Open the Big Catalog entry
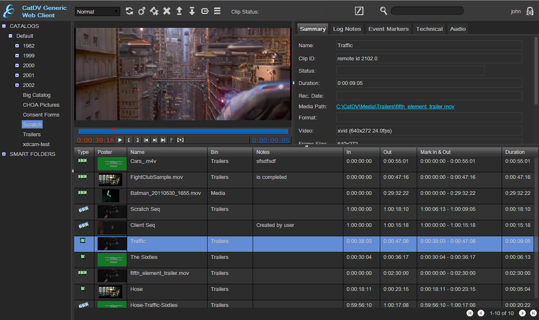Screen dimensions: 539x320 pyautogui.click(x=37, y=95)
